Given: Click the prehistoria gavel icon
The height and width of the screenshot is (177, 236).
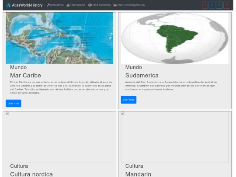Looking at the screenshot, I should point(49,5).
